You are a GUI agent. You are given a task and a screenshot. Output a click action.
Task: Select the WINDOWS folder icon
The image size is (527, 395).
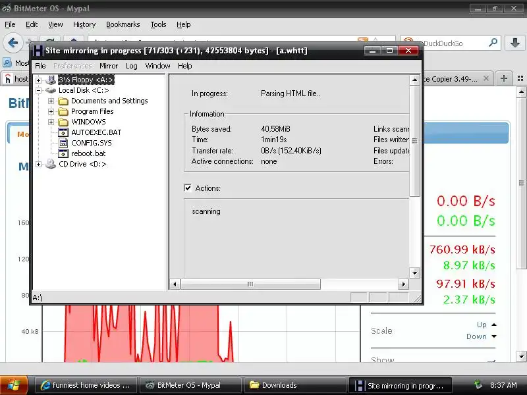point(63,122)
